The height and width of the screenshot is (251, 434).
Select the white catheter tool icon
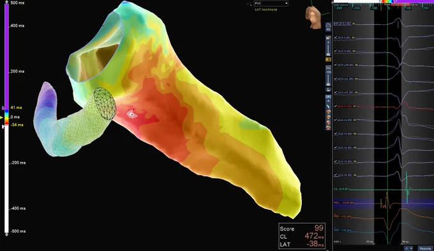(328, 106)
